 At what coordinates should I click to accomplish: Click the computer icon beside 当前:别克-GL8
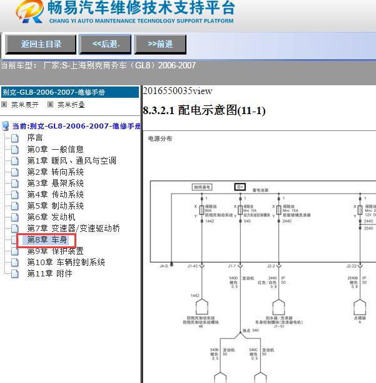pos(6,126)
